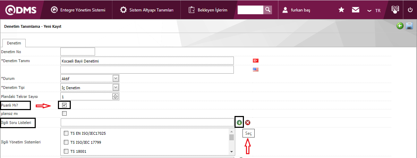Open messages envelope icon
The height and width of the screenshot is (158, 417).
[356, 10]
